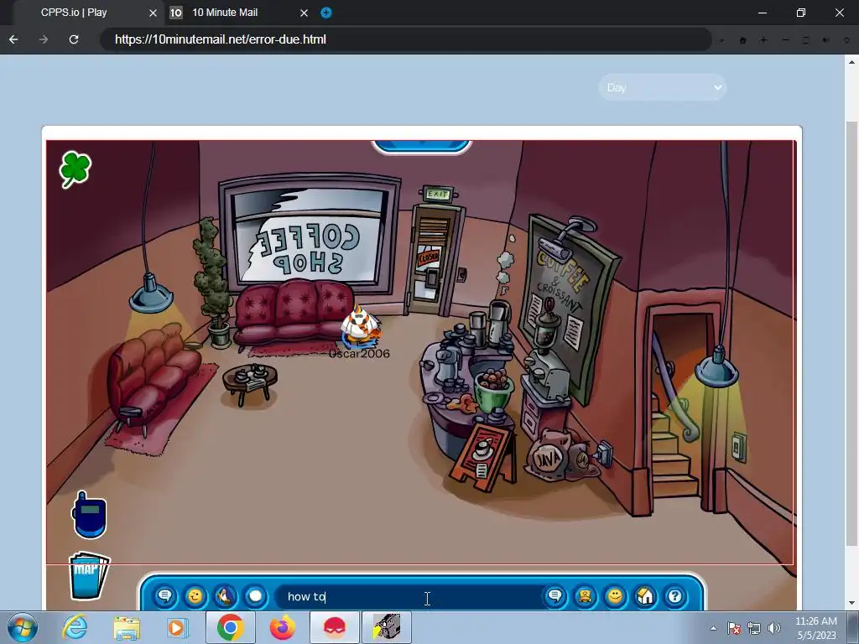Zoom out with the minus toolbar icon
Image resolution: width=859 pixels, height=644 pixels.
(785, 40)
